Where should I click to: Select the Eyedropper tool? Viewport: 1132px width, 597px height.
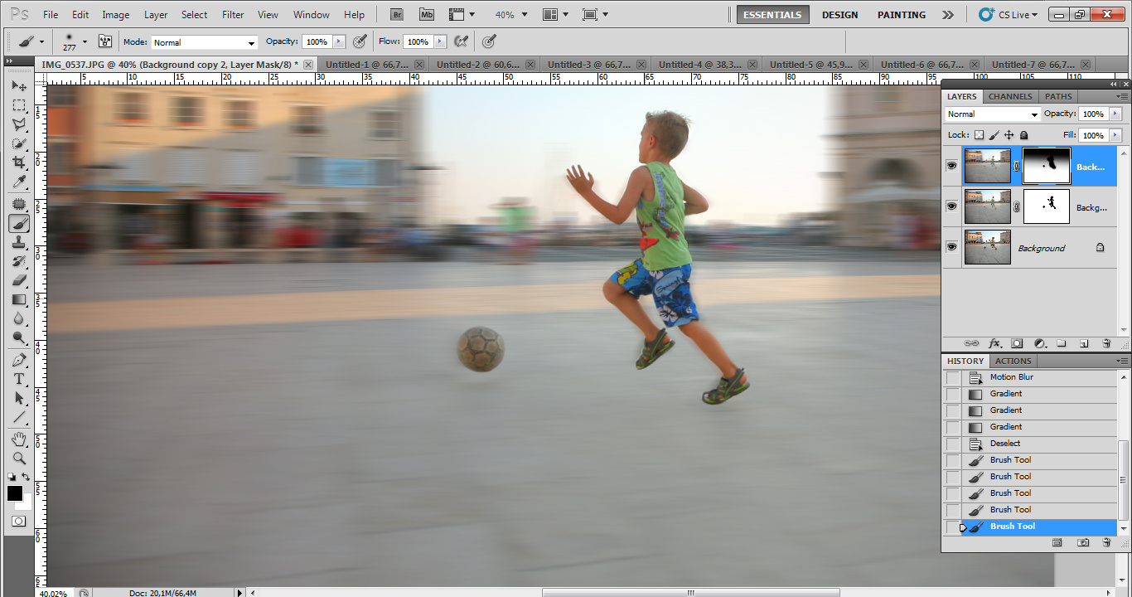pos(18,182)
